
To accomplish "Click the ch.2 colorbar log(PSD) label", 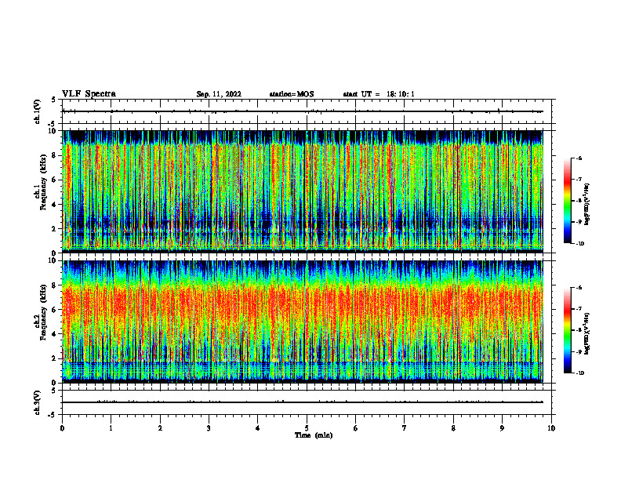I will point(588,333).
